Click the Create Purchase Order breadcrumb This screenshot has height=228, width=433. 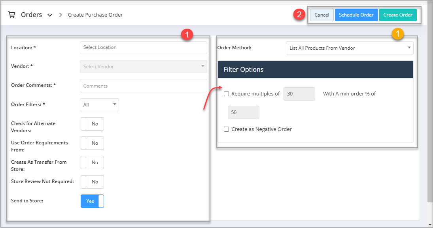pos(95,15)
